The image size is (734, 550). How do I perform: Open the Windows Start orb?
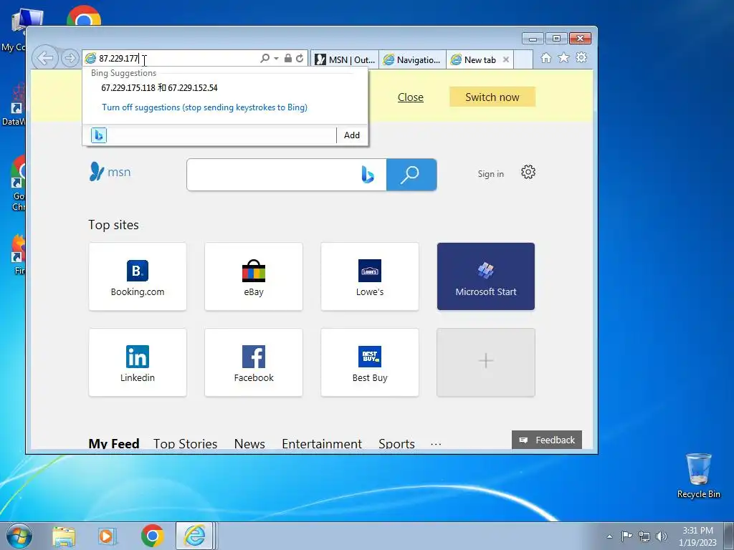click(19, 536)
